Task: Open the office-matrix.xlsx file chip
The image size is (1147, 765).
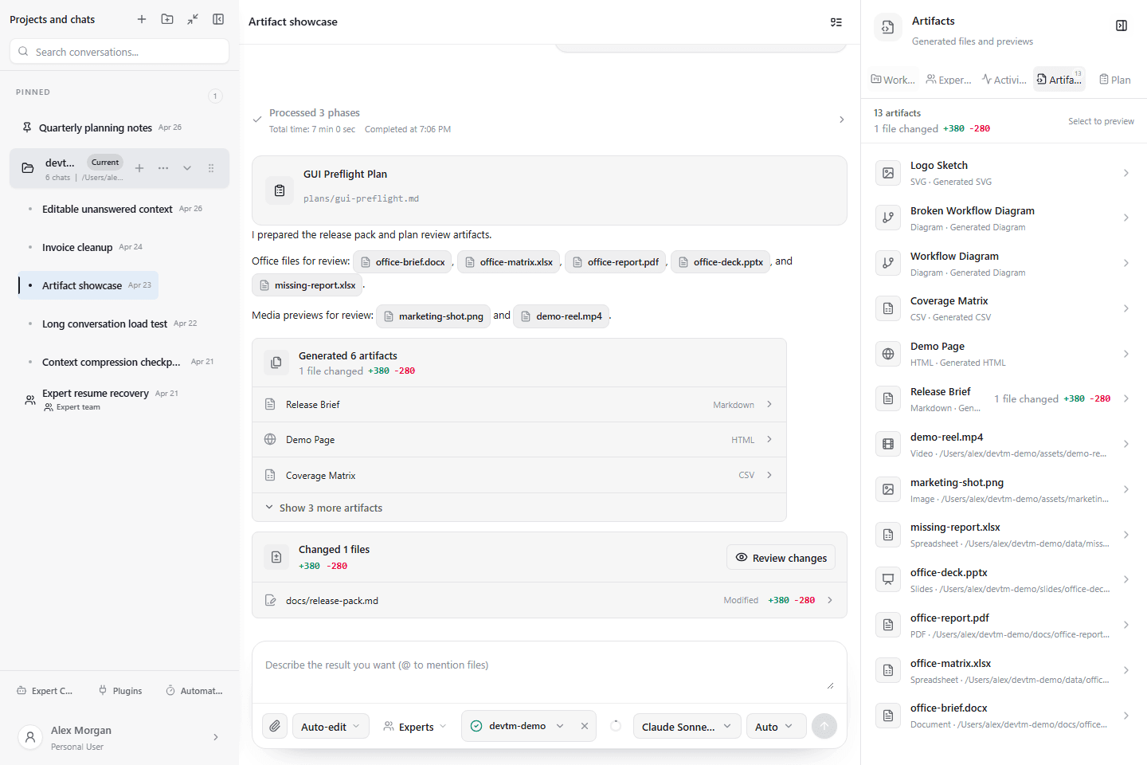Action: pyautogui.click(x=508, y=261)
